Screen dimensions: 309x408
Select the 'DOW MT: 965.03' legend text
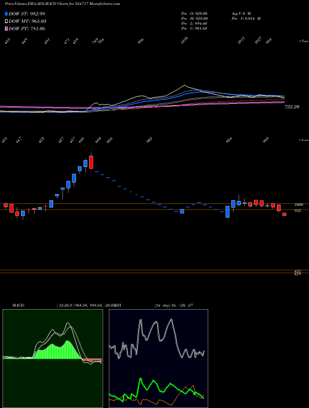(28, 21)
